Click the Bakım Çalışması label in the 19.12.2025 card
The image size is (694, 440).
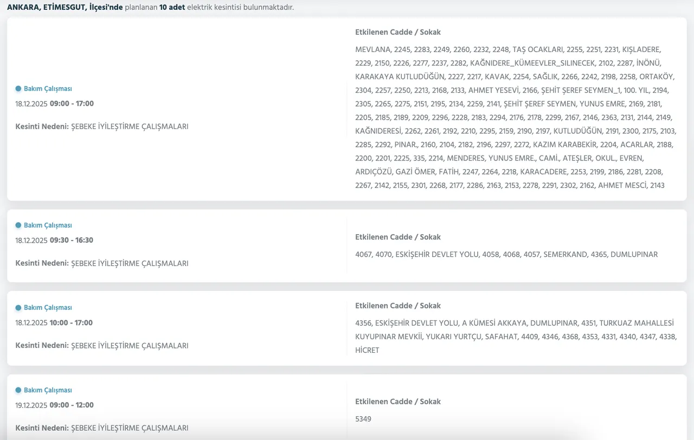click(48, 390)
